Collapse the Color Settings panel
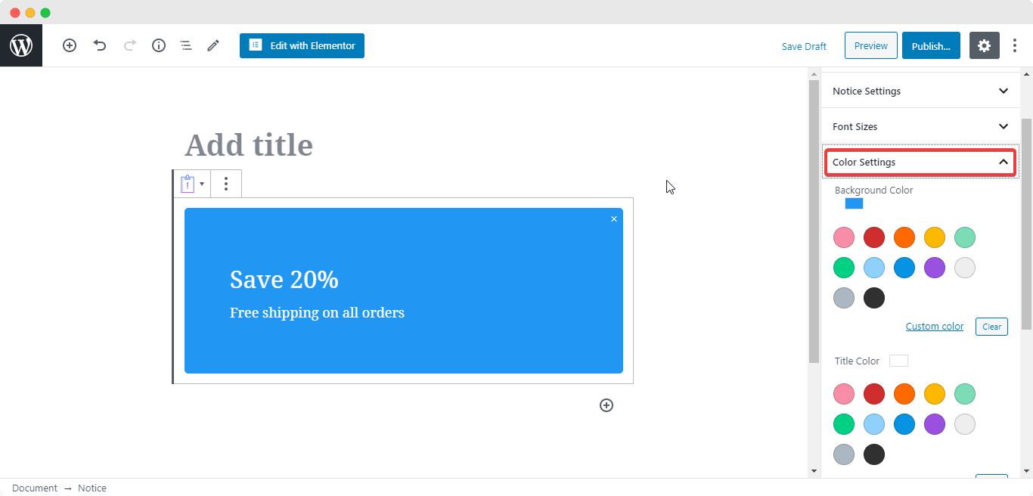Image resolution: width=1033 pixels, height=496 pixels. (920, 162)
